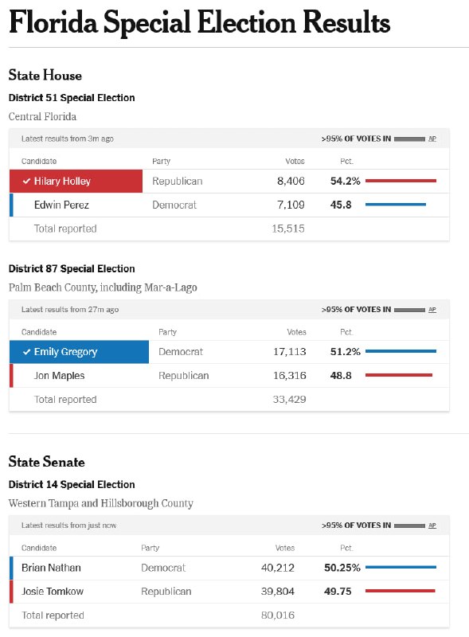
Task: Click the State Senate section heading
Action: coord(47,462)
